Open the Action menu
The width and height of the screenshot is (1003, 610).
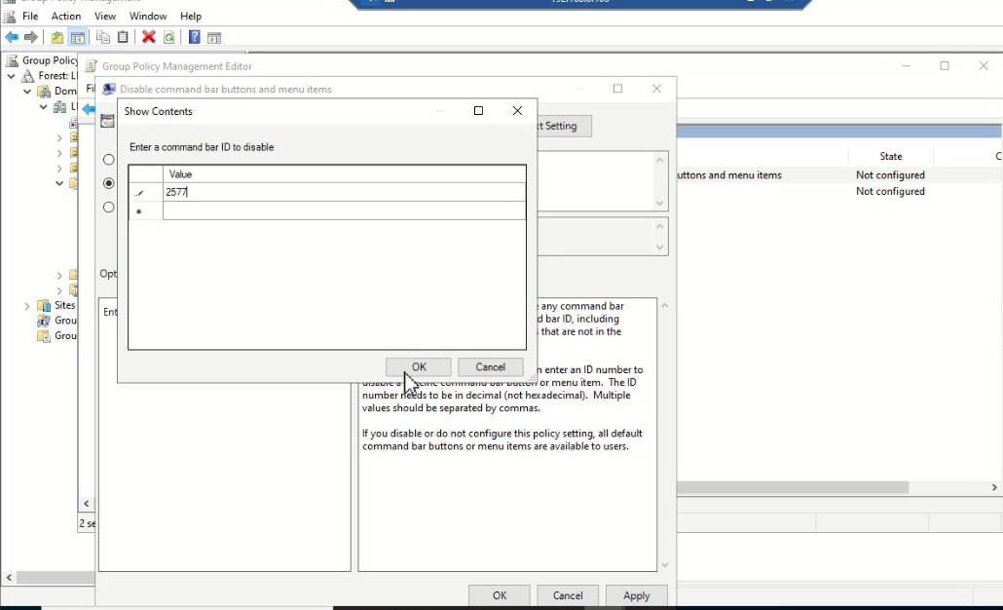(65, 16)
